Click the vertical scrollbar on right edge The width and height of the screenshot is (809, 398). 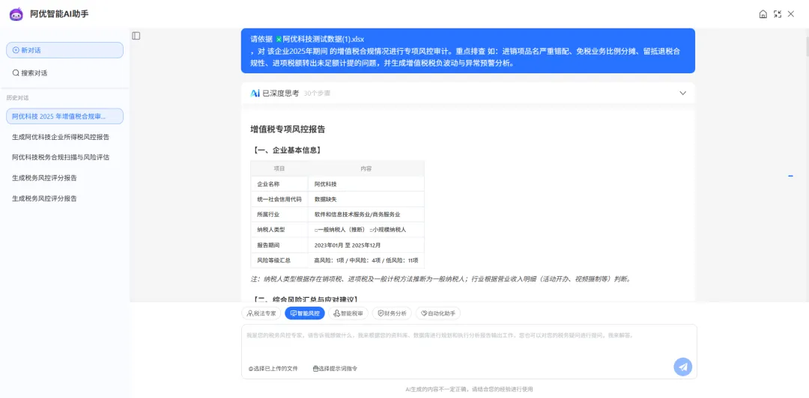806,46
